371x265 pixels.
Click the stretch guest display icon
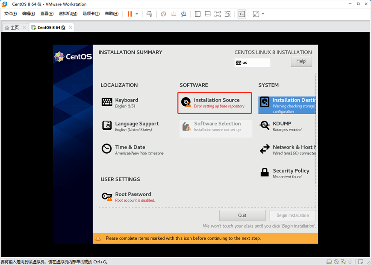click(x=256, y=14)
